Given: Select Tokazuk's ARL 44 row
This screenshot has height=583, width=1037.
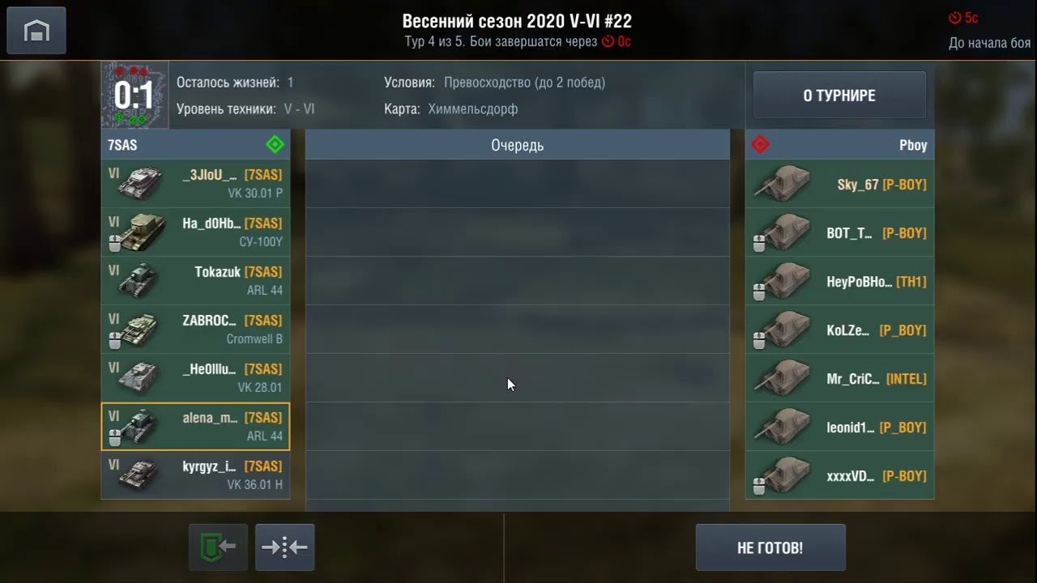Looking at the screenshot, I should pos(195,281).
